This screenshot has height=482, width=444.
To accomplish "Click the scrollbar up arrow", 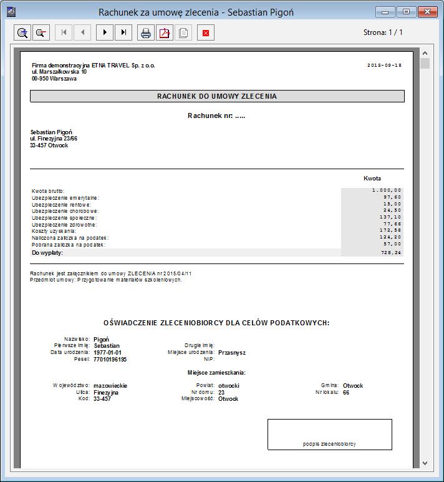I will tap(425, 53).
